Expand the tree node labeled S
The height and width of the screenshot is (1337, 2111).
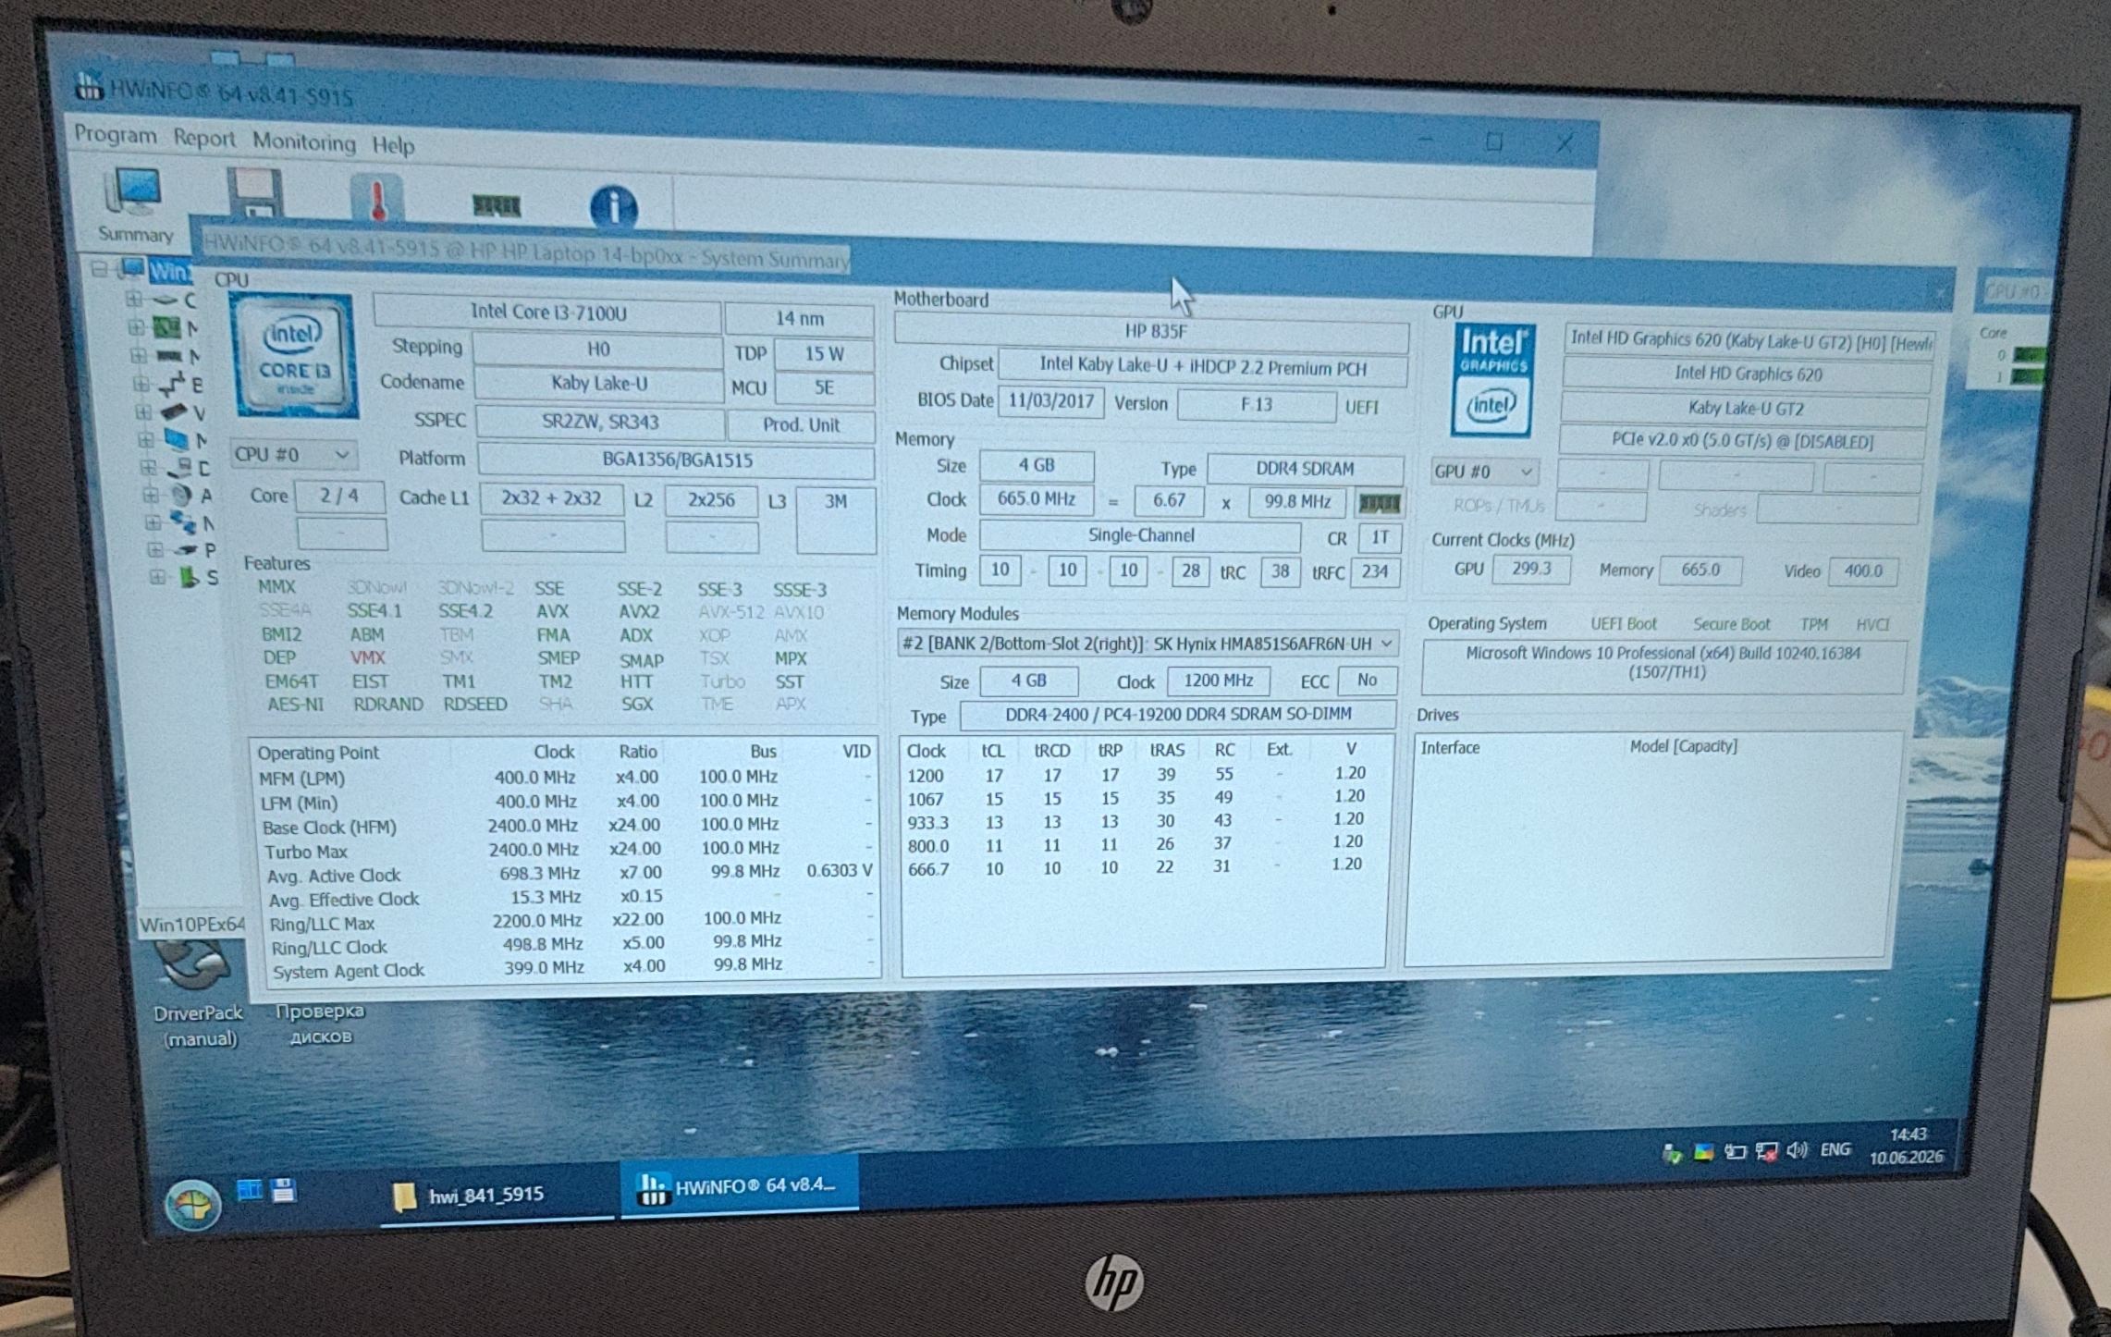(157, 578)
